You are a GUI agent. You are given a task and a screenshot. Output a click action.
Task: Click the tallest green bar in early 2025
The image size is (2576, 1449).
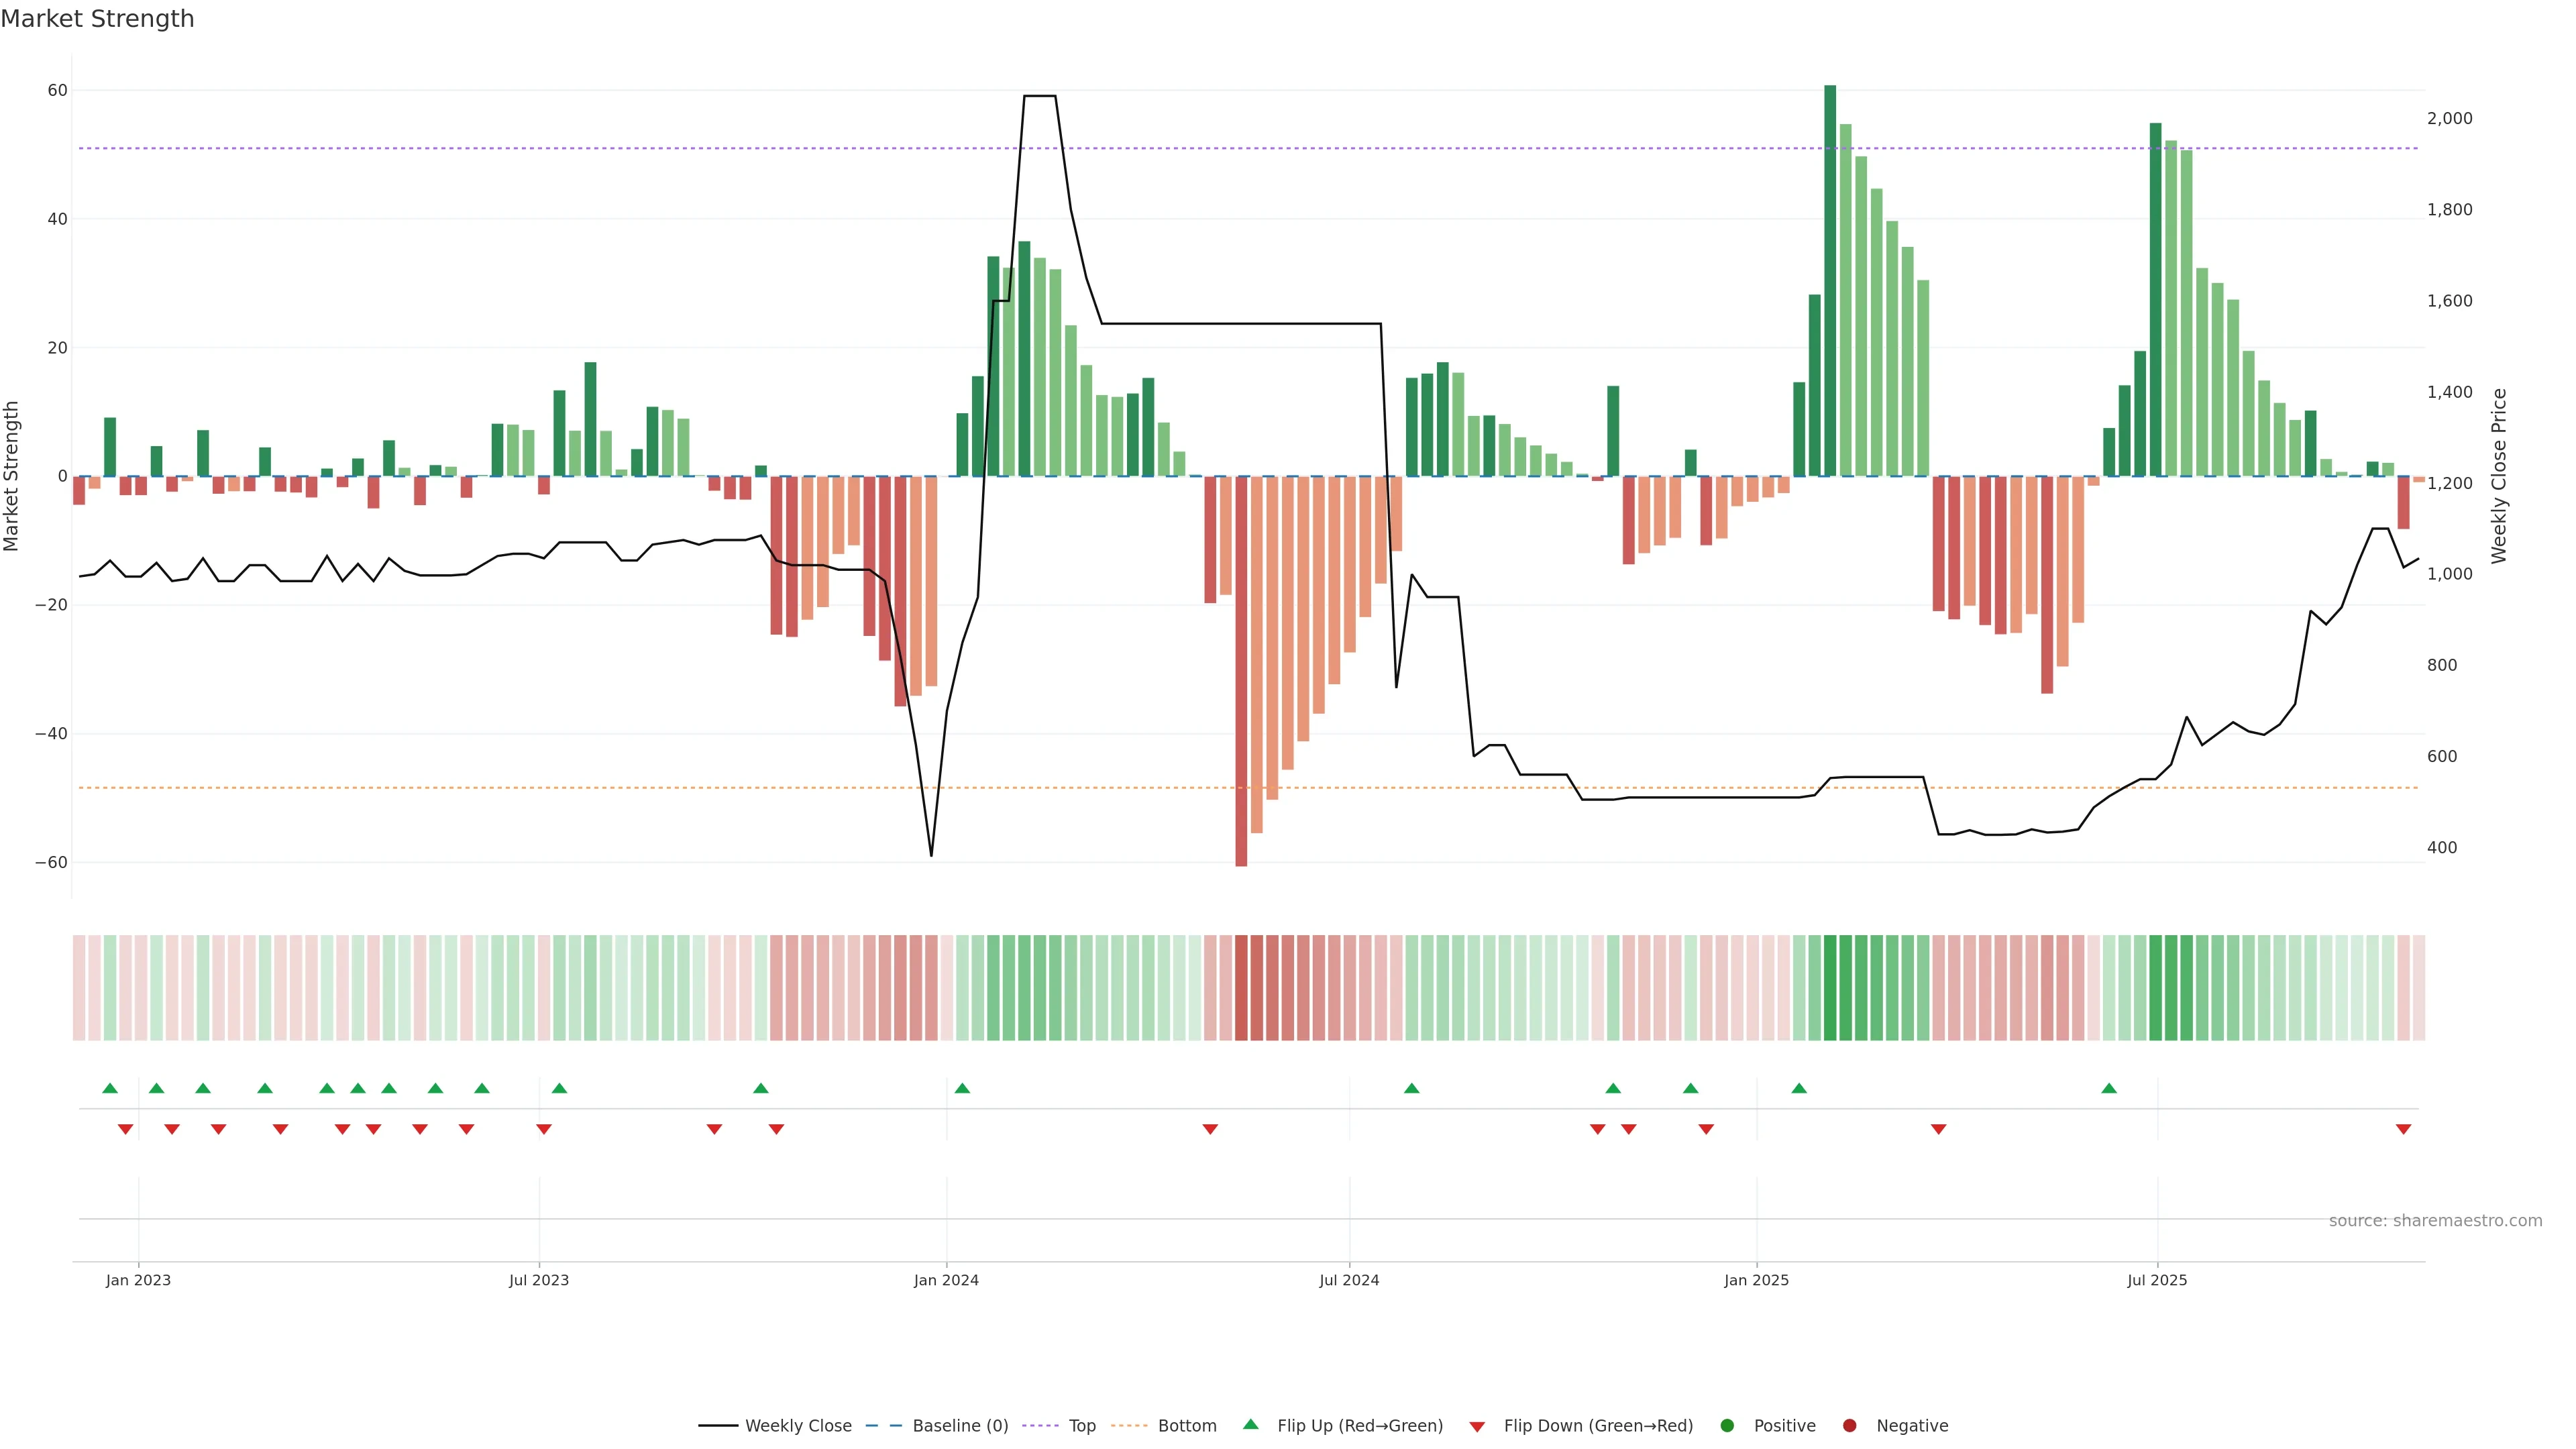tap(1830, 280)
